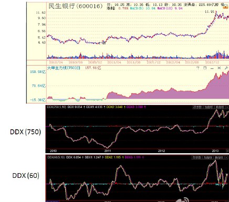Click the 71.64亿 axis label

point(39,86)
